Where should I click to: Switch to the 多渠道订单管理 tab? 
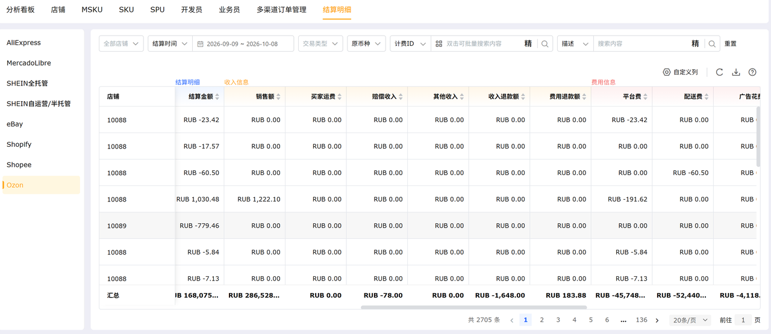pos(281,10)
